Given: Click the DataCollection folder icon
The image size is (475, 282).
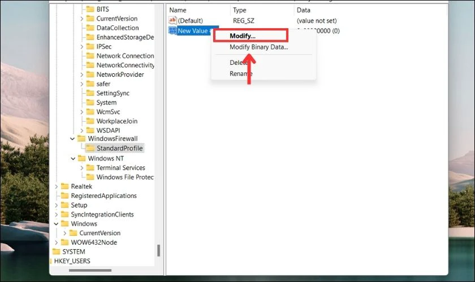Looking at the screenshot, I should (x=90, y=28).
